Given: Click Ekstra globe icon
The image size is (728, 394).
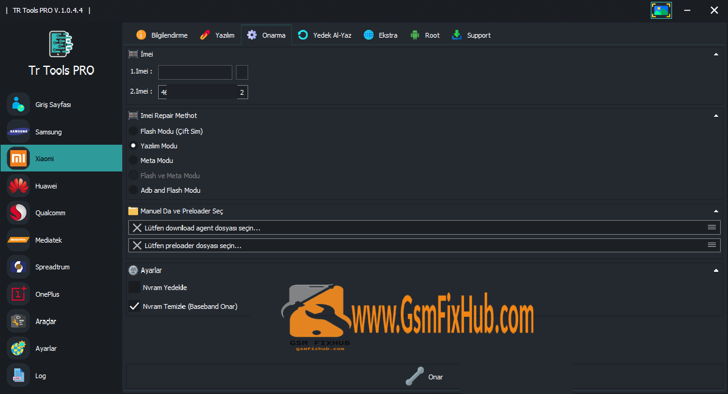Looking at the screenshot, I should [369, 35].
